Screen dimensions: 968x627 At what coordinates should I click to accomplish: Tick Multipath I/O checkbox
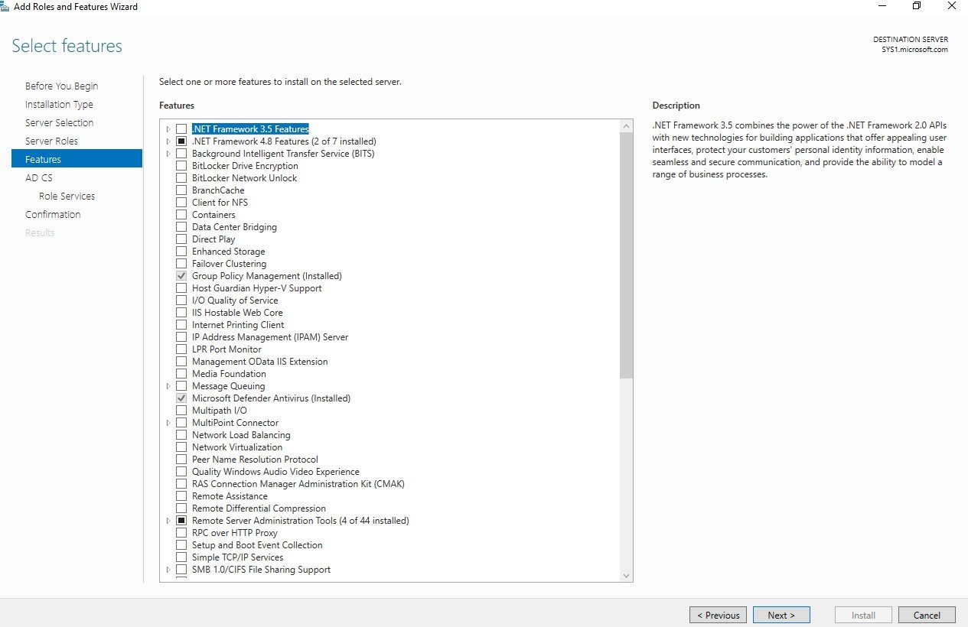pyautogui.click(x=181, y=411)
